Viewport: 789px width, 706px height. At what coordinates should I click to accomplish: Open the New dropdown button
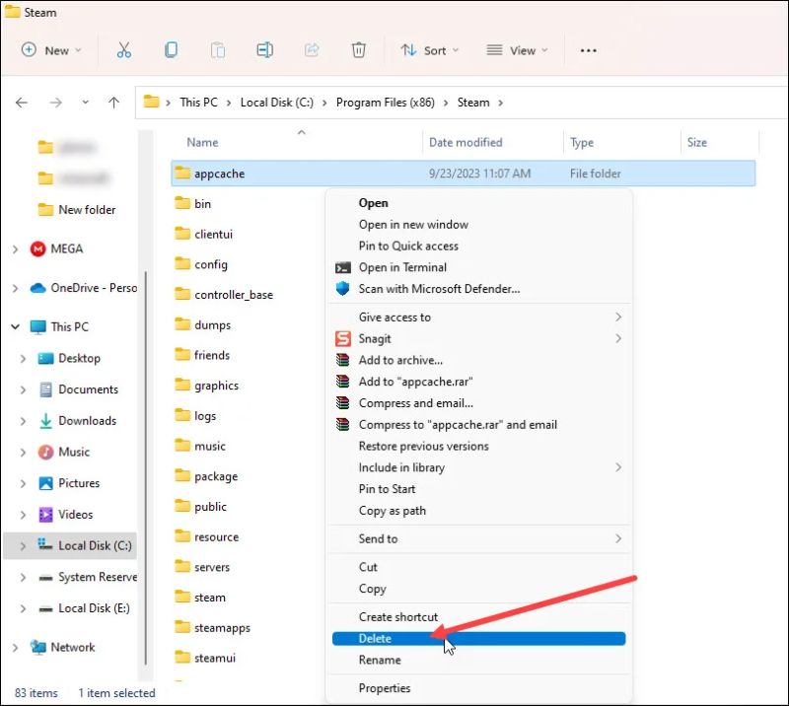coord(51,50)
